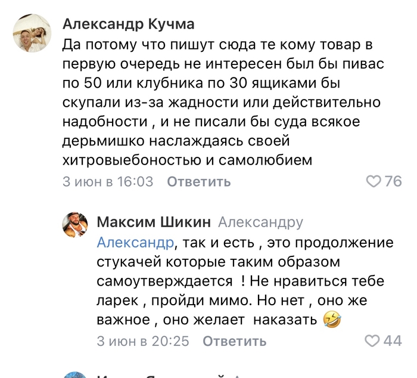Open Максим Шикин's avatar
417x378 pixels.
click(76, 227)
